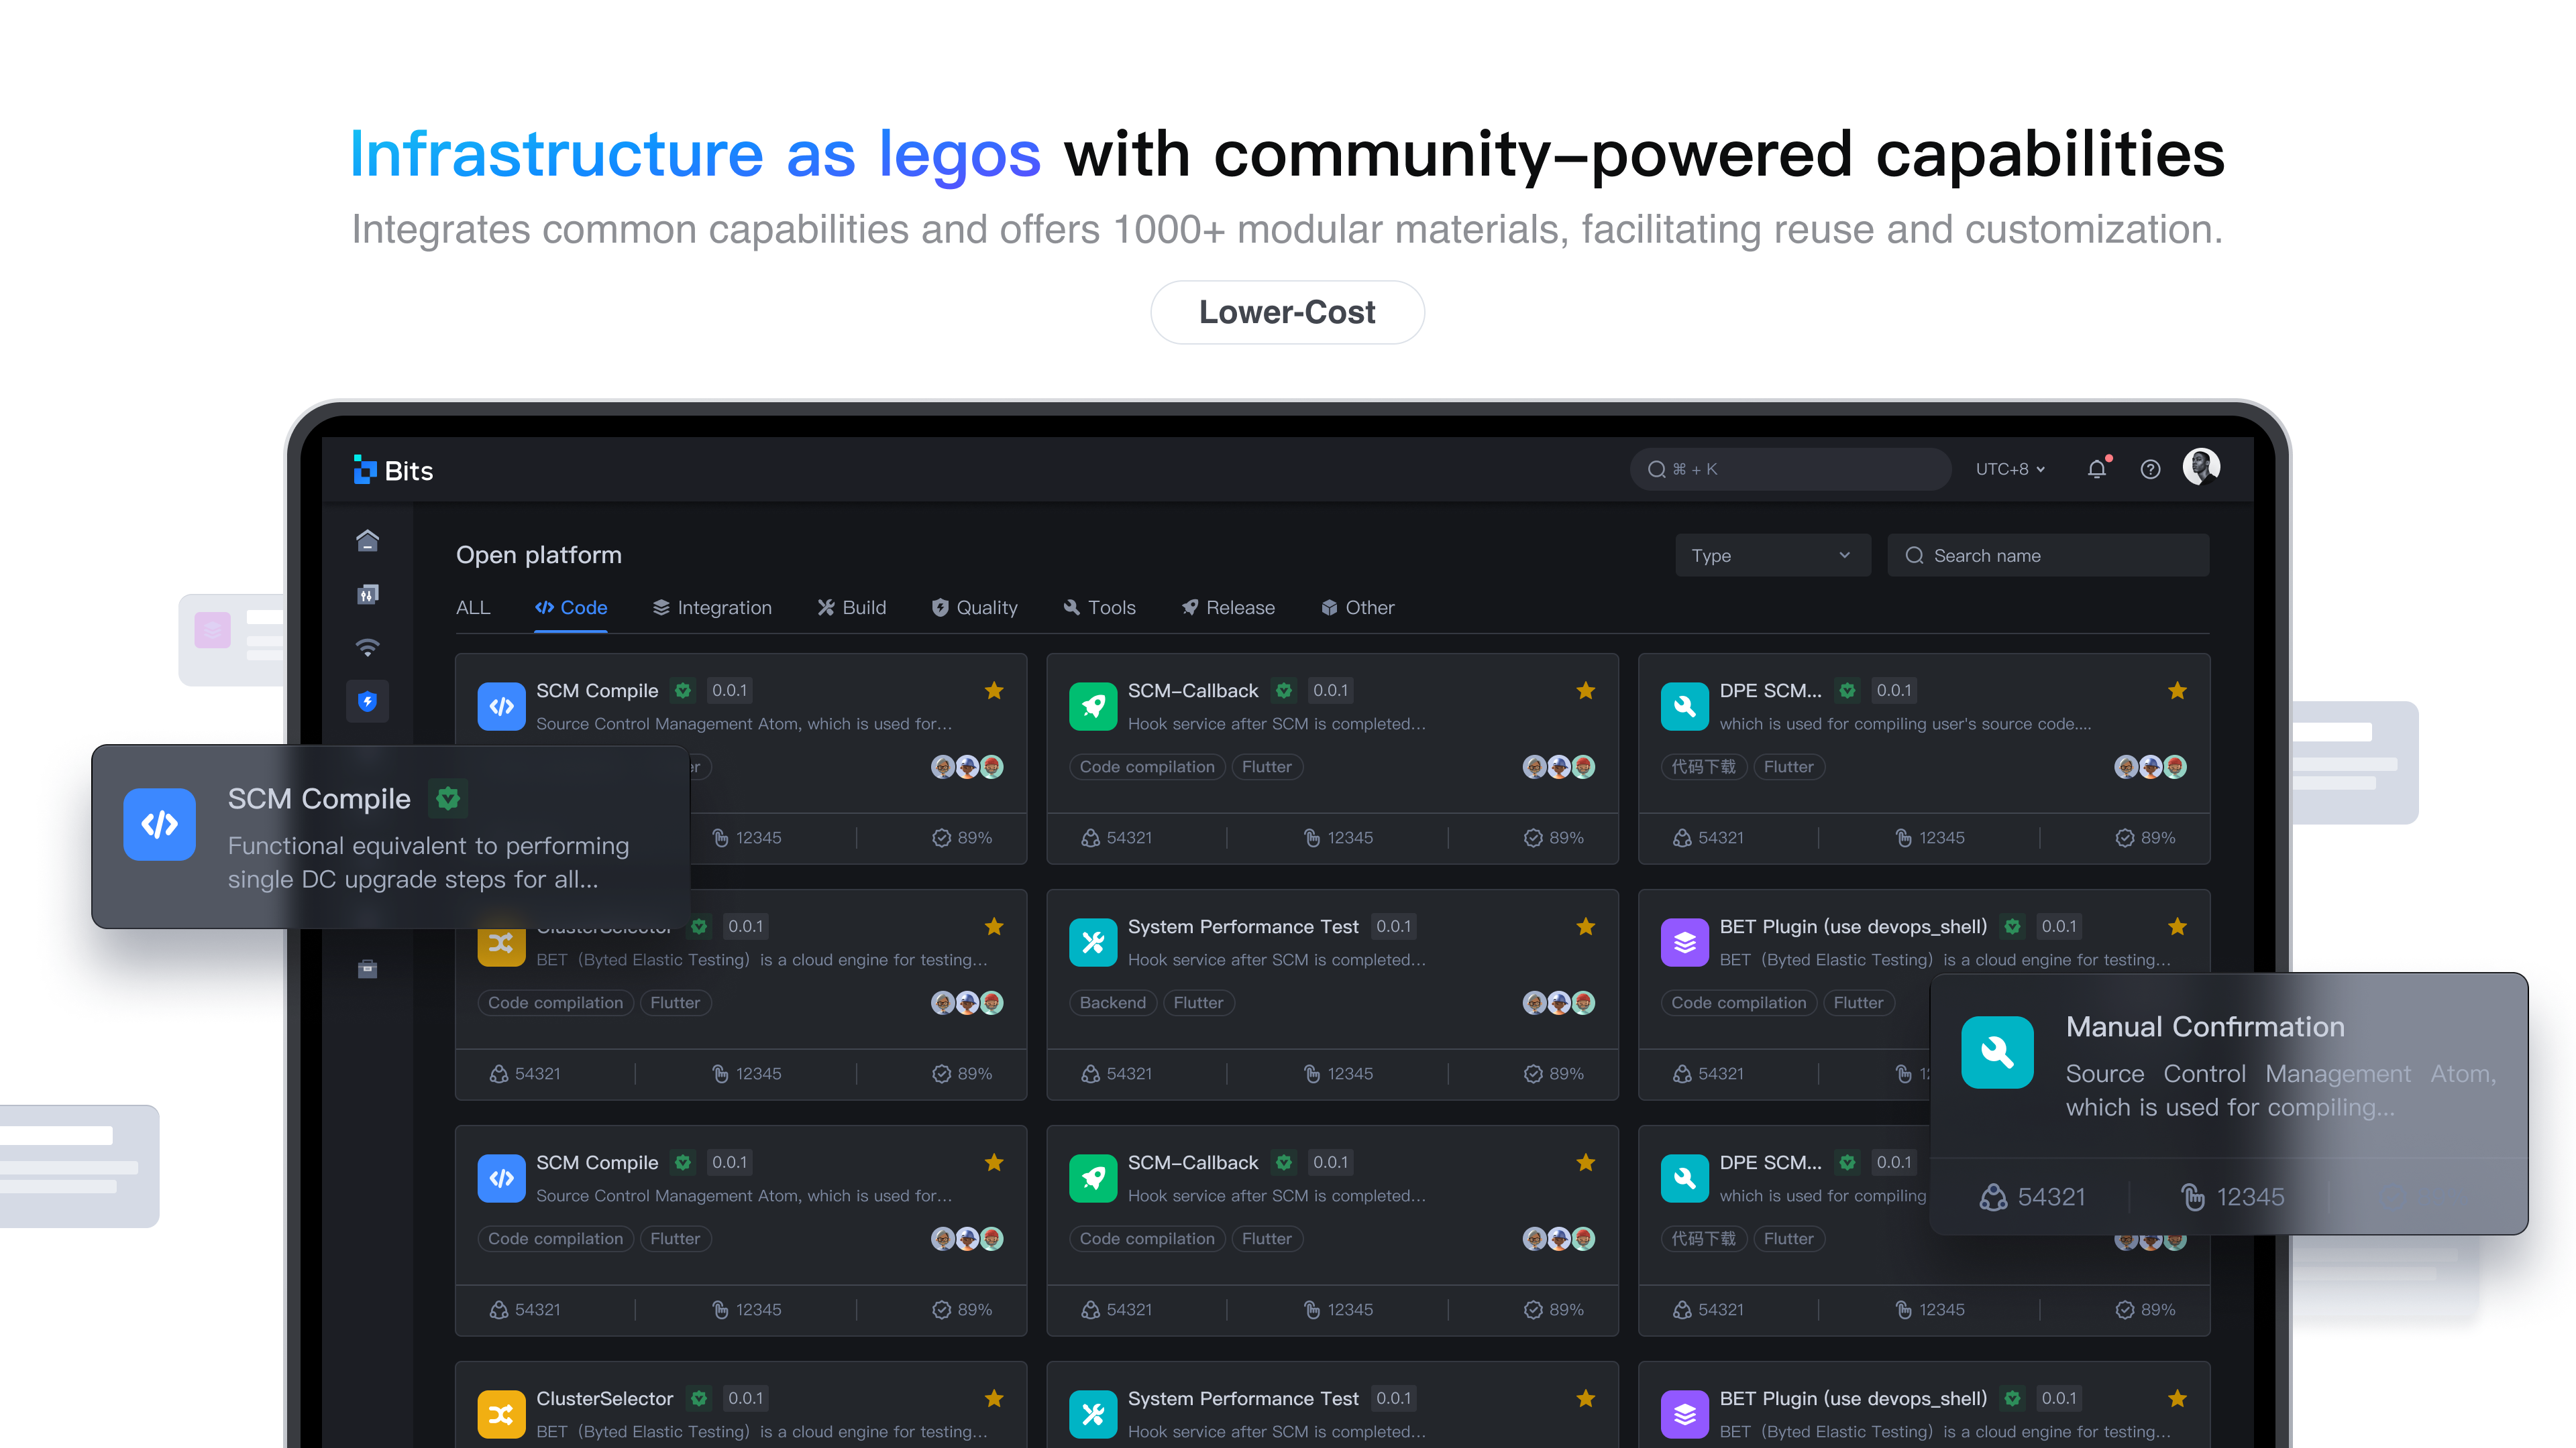Select the highlighted shield icon in the sidebar

pyautogui.click(x=367, y=701)
